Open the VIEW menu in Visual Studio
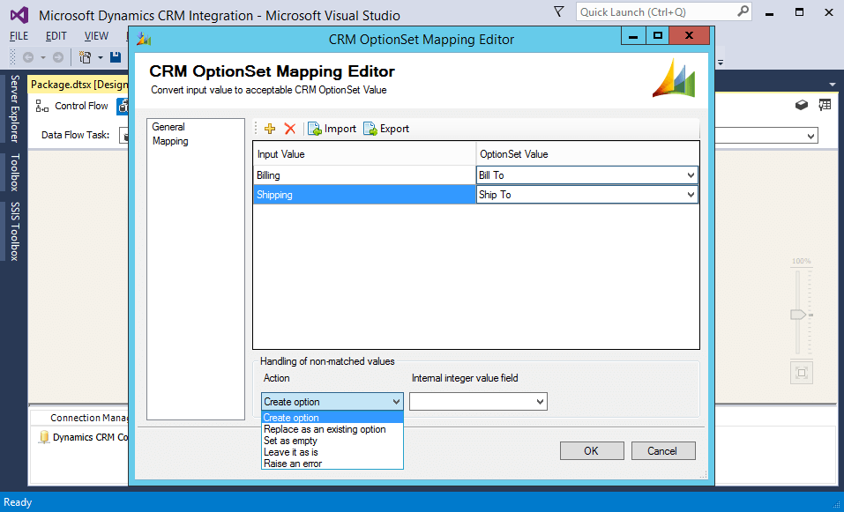The width and height of the screenshot is (844, 512). pyautogui.click(x=96, y=36)
